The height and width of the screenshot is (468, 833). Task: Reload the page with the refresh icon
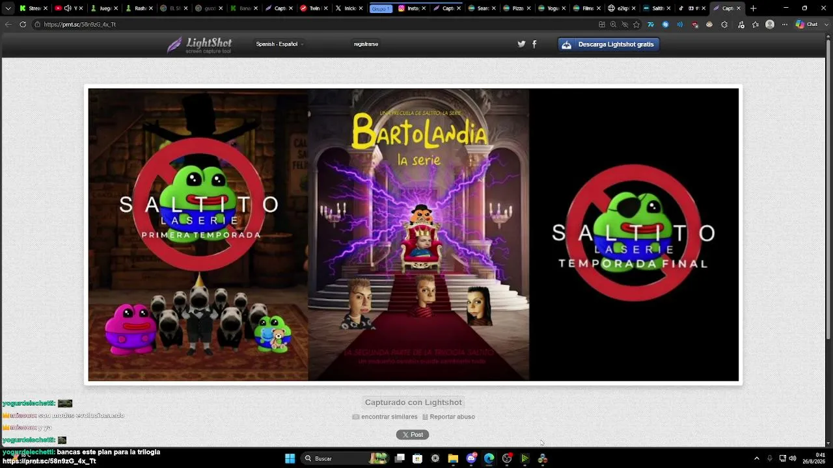pyautogui.click(x=23, y=24)
